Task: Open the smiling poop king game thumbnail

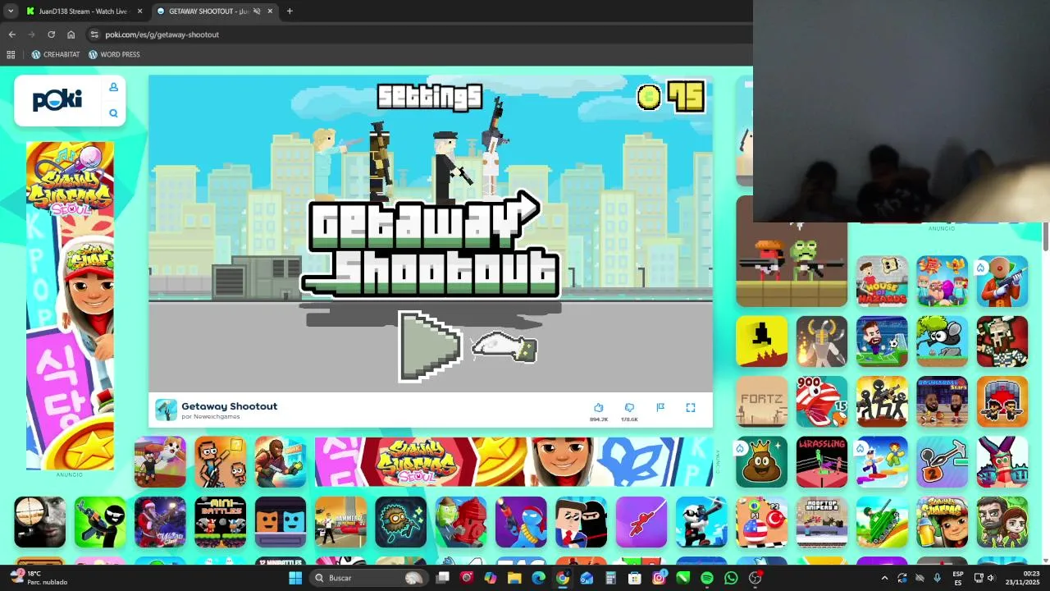Action: pyautogui.click(x=761, y=461)
